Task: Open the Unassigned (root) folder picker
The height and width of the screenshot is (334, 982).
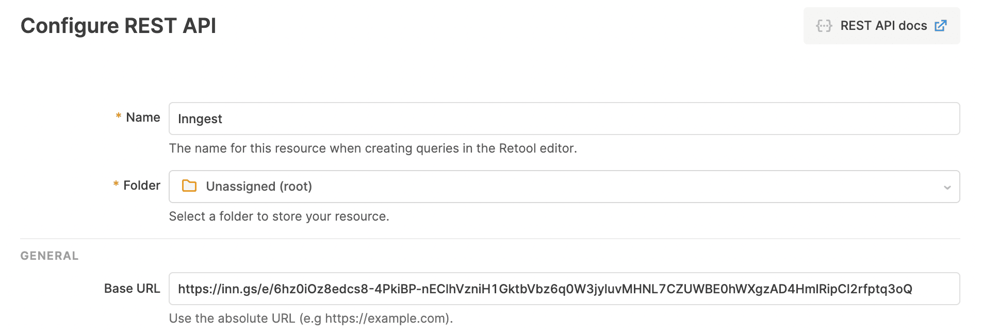Action: point(464,187)
